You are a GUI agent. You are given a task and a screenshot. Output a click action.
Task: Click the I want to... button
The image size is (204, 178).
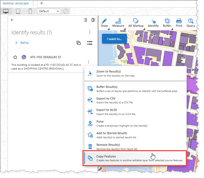click(x=114, y=39)
